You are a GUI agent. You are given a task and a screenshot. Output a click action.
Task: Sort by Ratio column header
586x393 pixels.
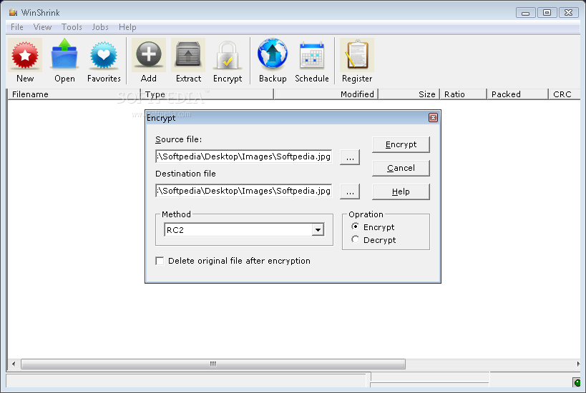click(x=464, y=94)
